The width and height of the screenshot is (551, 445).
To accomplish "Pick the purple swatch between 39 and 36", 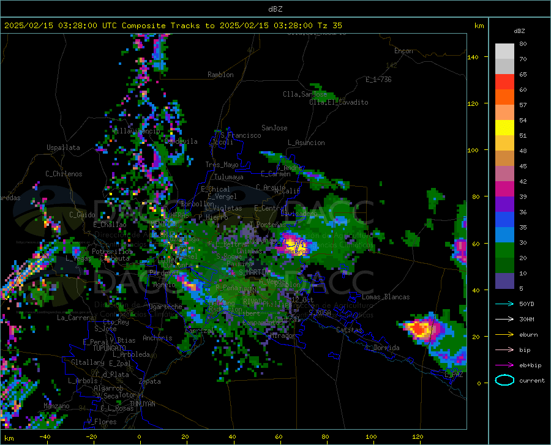I will [x=504, y=204].
